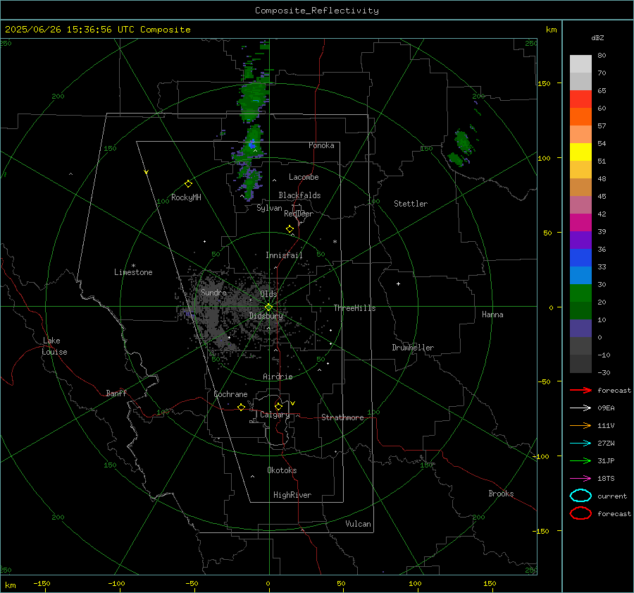Image resolution: width=634 pixels, height=593 pixels.
Task: Click the asterisk marker above Limestone
Action: (133, 266)
